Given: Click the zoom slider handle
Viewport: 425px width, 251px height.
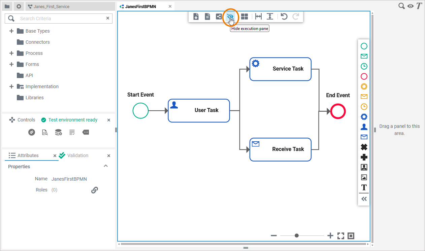Looking at the screenshot, I should point(297,236).
